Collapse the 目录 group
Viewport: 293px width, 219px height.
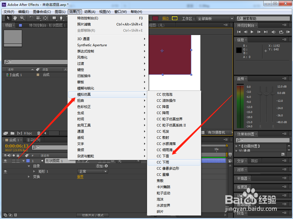click(29, 166)
